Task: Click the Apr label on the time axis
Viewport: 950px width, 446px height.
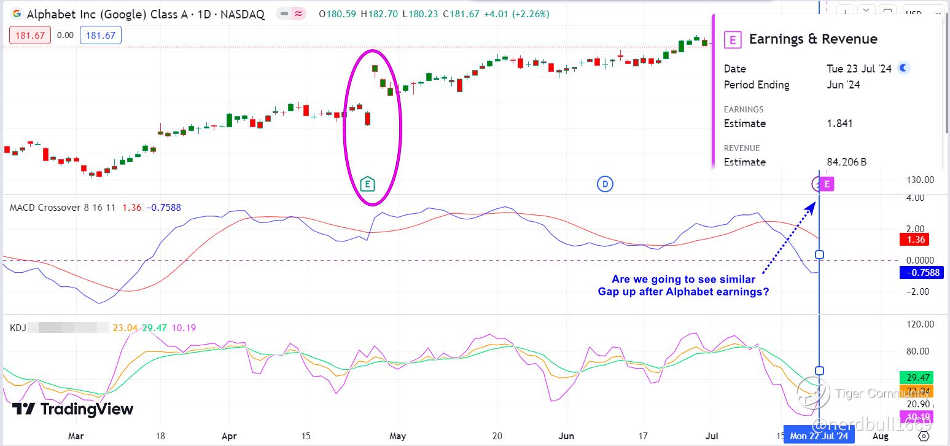Action: click(x=229, y=436)
